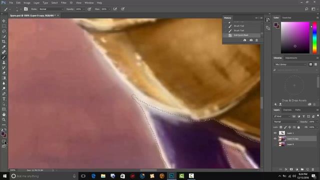Select the Crop tool
This screenshot has width=320, height=180.
point(3,41)
